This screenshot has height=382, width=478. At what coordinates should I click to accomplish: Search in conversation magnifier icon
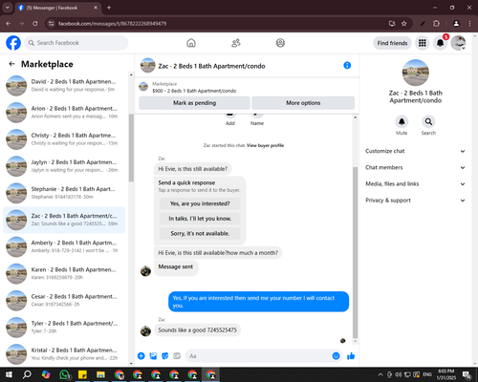click(428, 121)
